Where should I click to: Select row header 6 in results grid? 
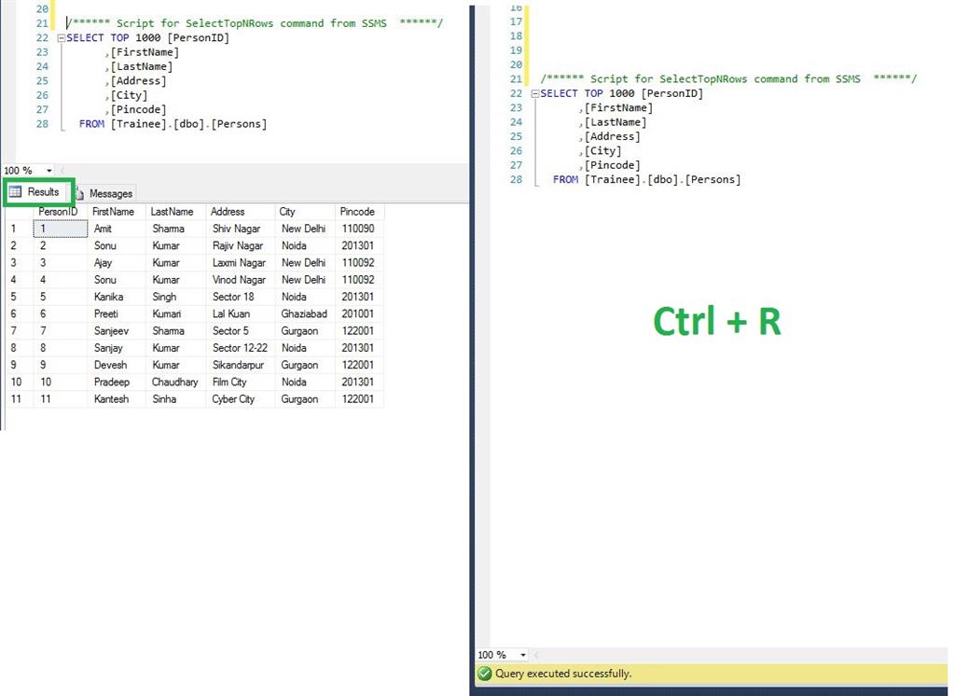click(x=19, y=313)
